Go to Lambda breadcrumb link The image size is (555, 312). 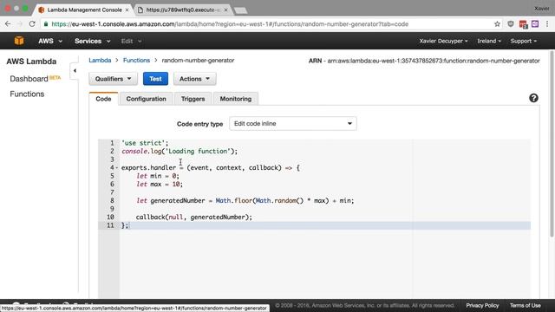coord(100,60)
